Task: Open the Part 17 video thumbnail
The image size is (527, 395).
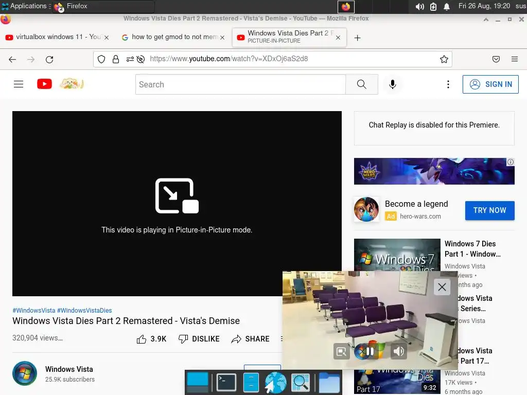Action: point(397,382)
